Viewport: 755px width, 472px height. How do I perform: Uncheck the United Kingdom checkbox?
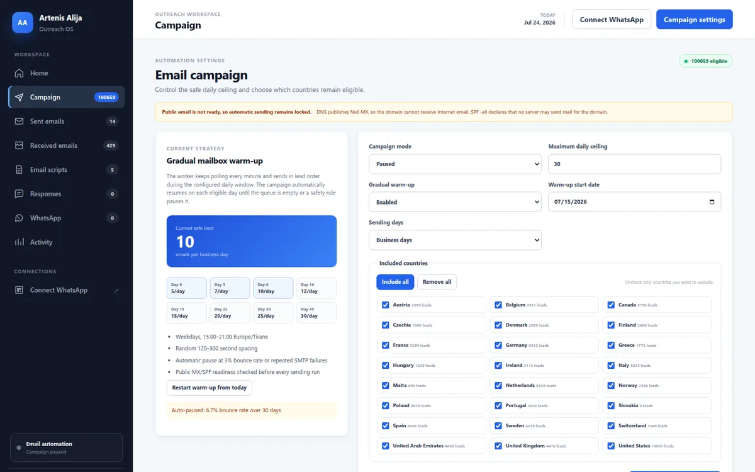[498, 446]
